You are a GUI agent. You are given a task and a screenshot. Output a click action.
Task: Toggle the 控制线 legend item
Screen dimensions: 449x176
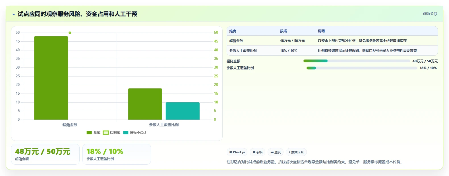[111, 132]
